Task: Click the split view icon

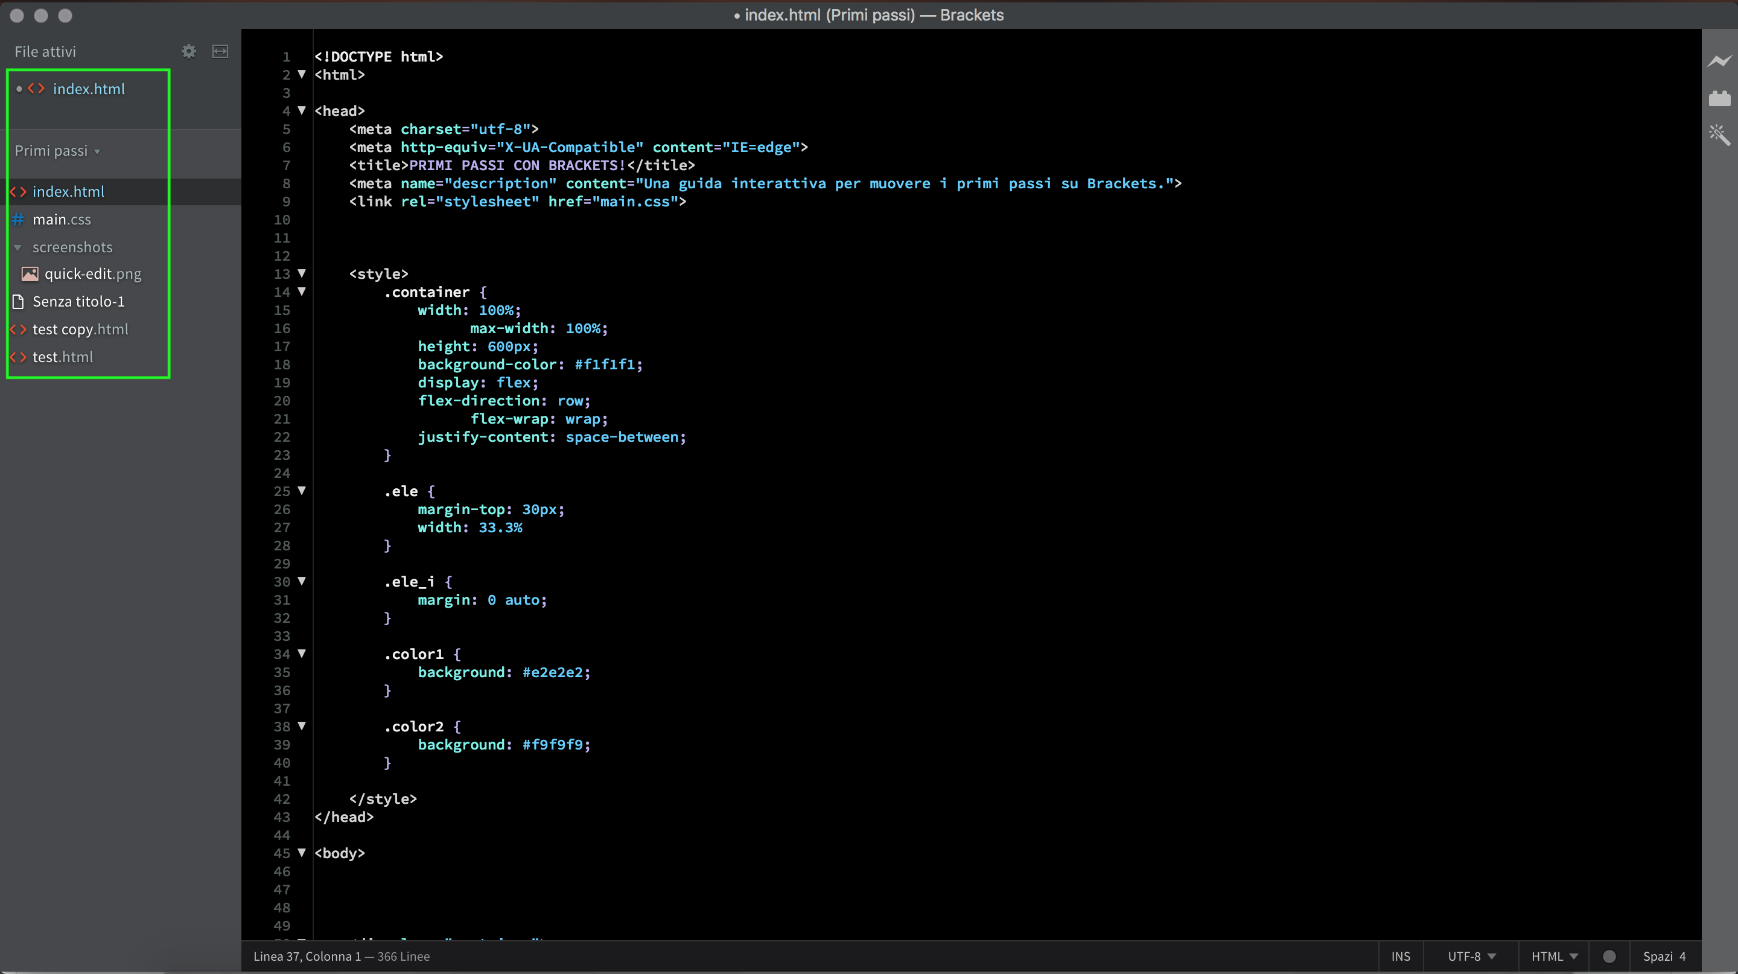Action: [x=220, y=51]
